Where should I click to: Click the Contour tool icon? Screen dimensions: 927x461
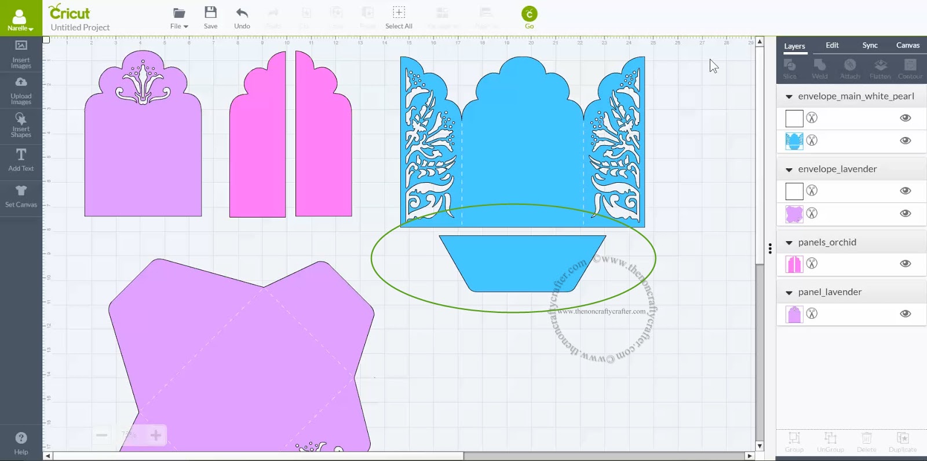tap(910, 69)
